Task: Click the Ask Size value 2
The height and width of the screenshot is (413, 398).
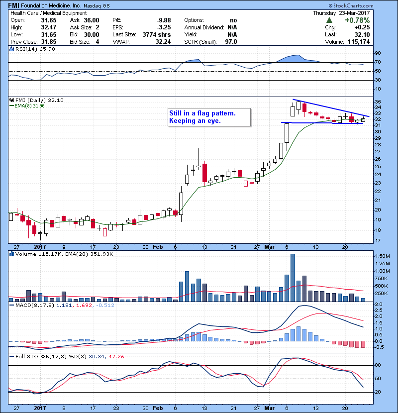Action: [98, 27]
